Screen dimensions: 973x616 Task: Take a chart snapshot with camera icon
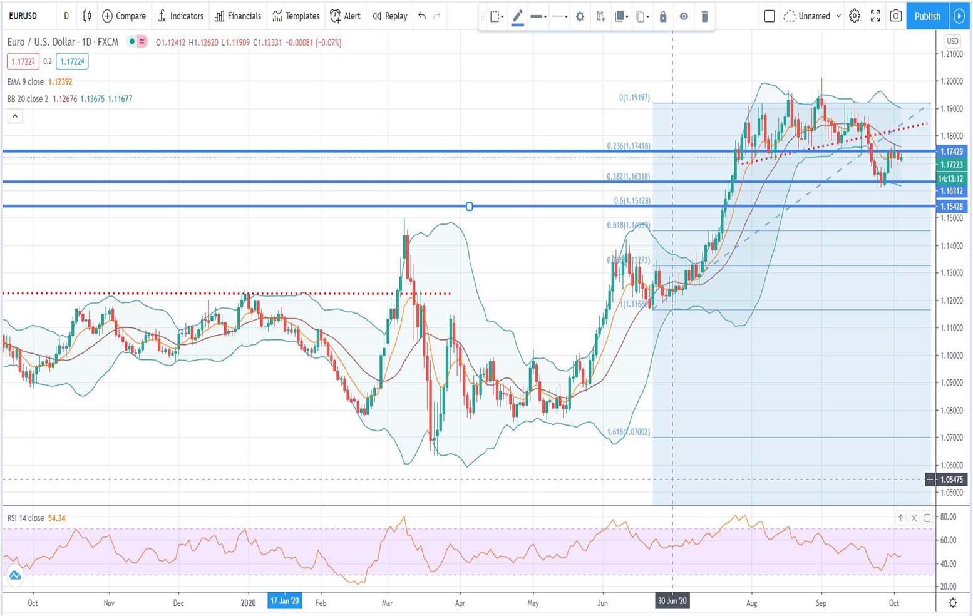896,16
